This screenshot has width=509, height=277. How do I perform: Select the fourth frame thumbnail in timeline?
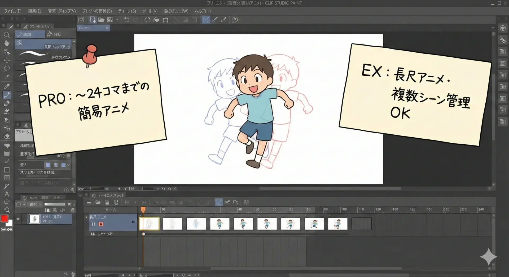click(220, 224)
